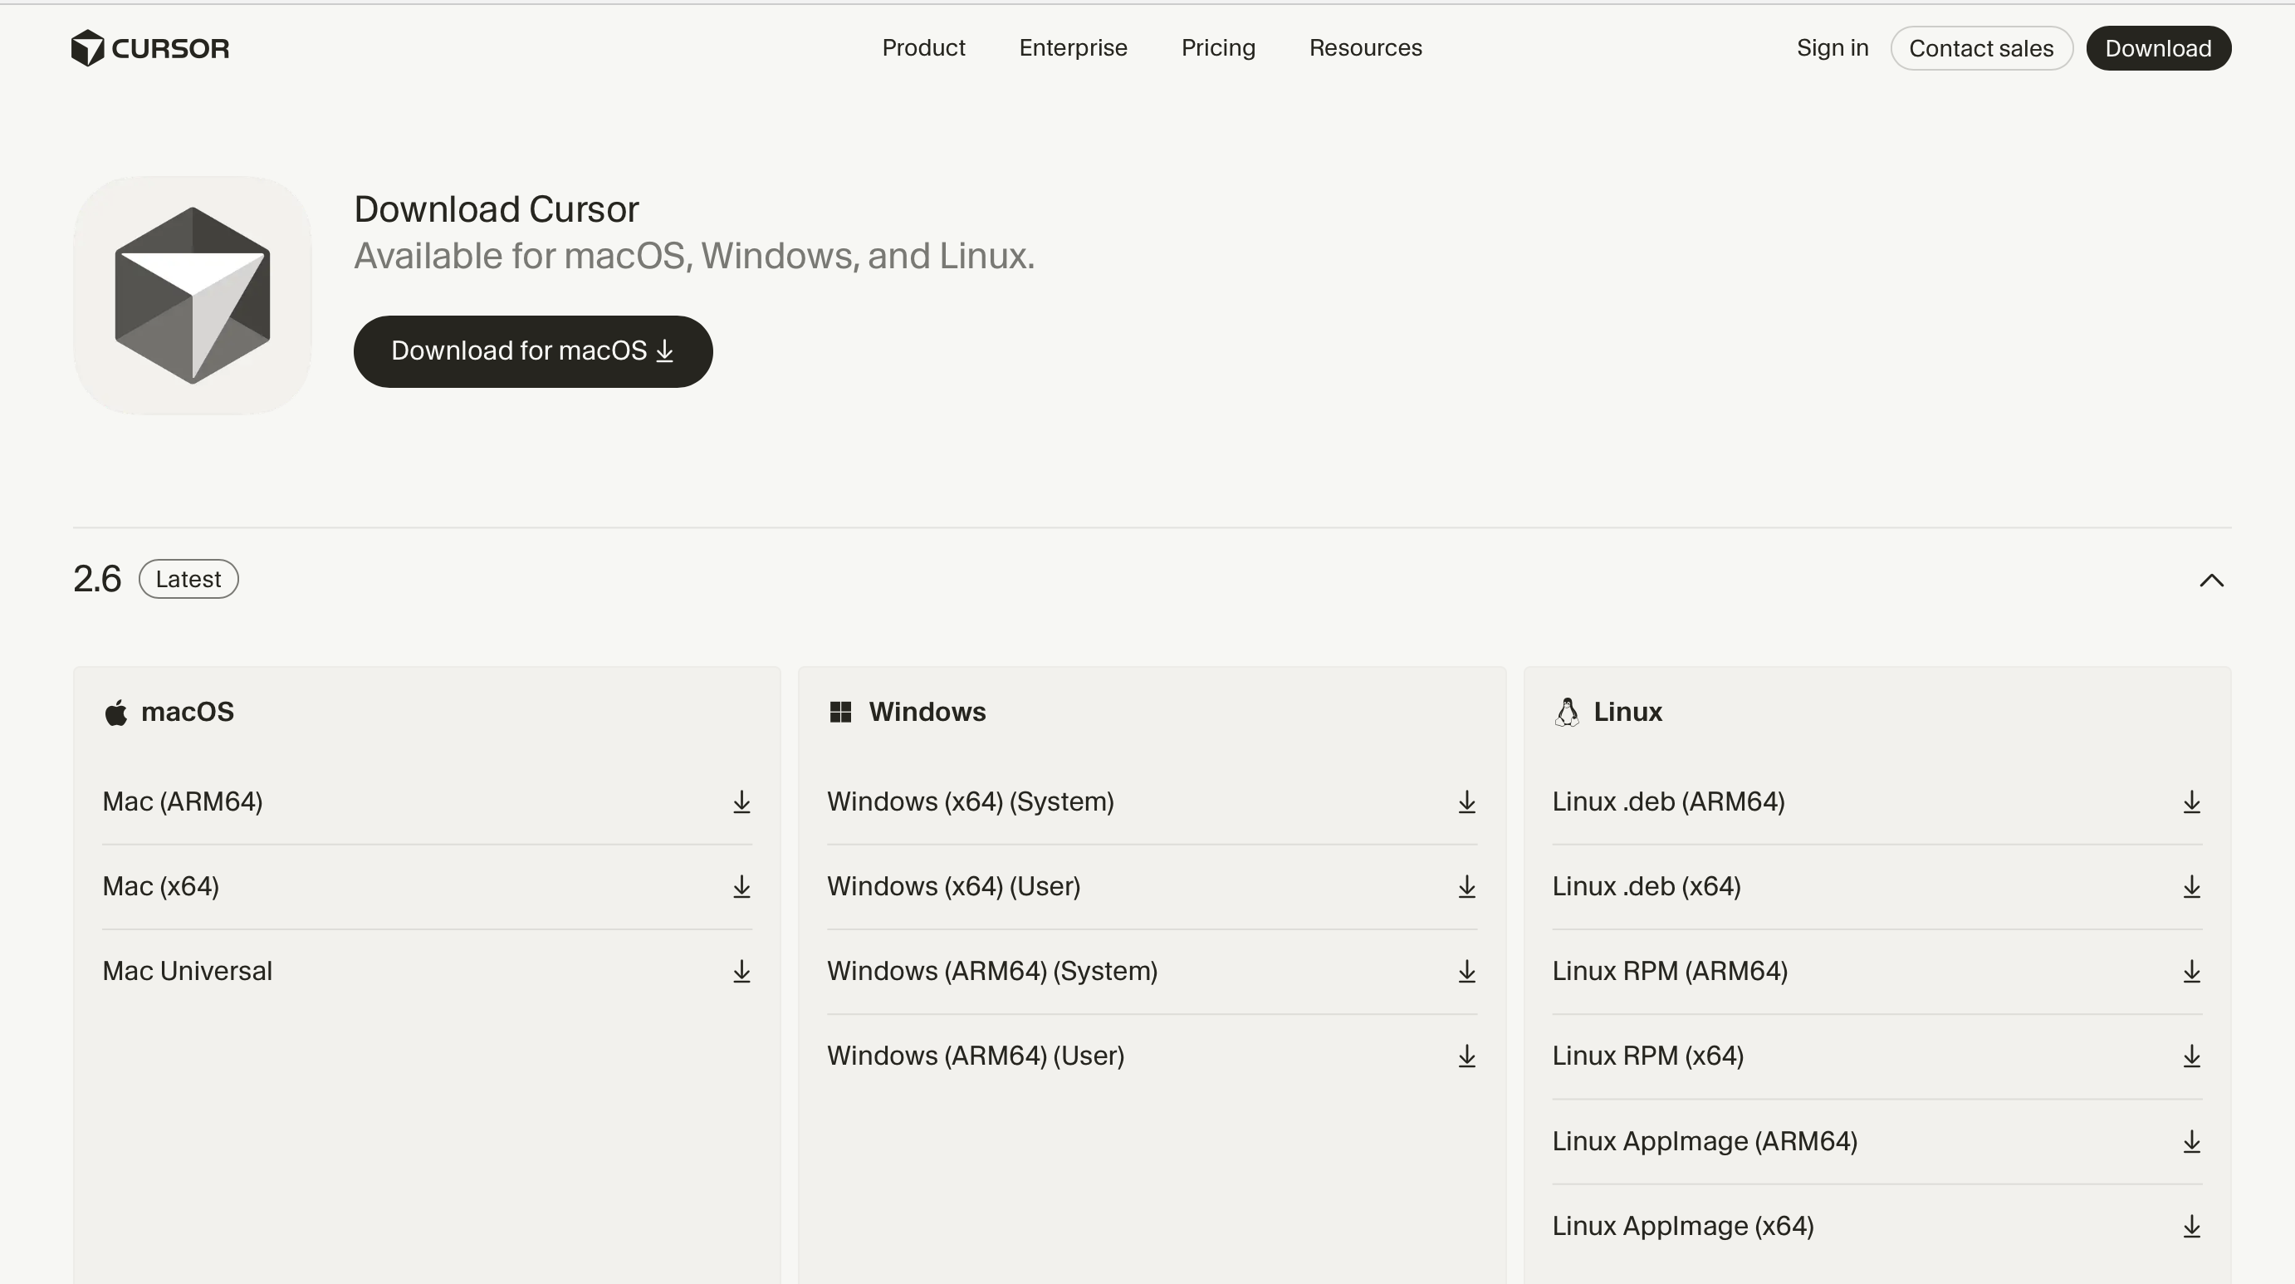This screenshot has width=2295, height=1284.
Task: Open the Resources menu
Action: click(x=1365, y=48)
